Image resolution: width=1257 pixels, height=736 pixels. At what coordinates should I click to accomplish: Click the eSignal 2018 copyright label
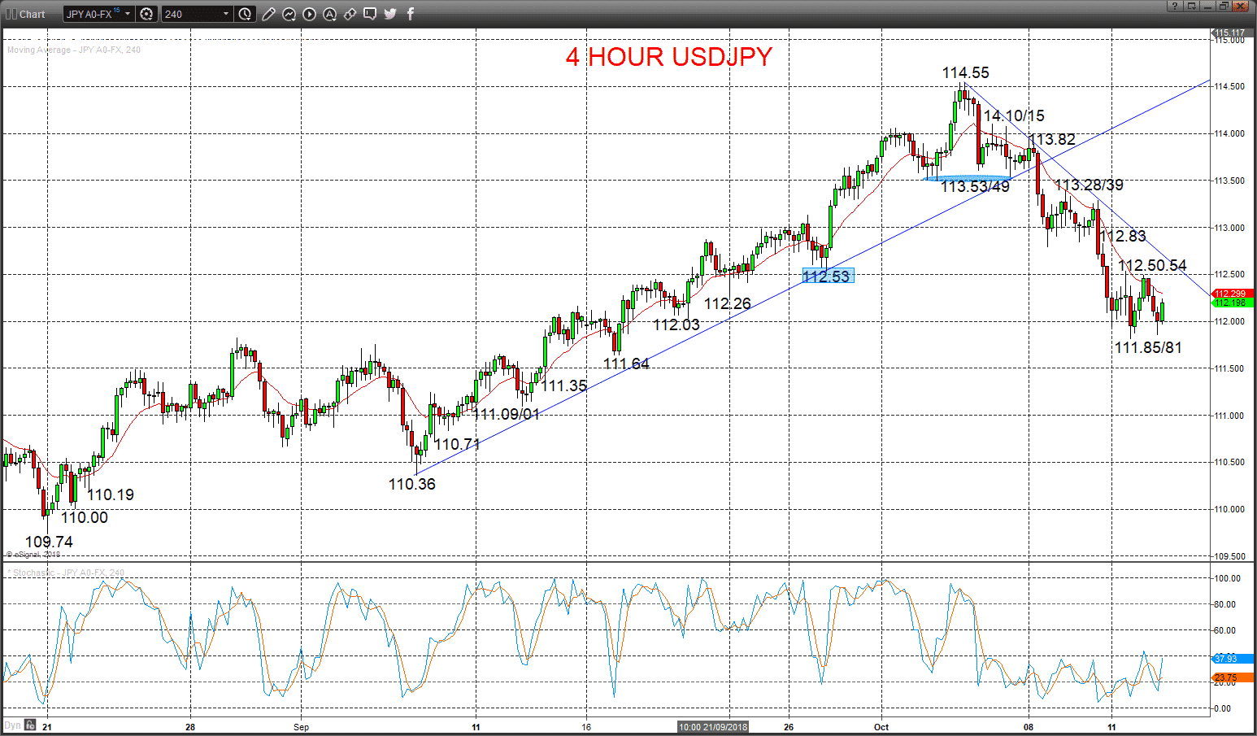click(33, 555)
